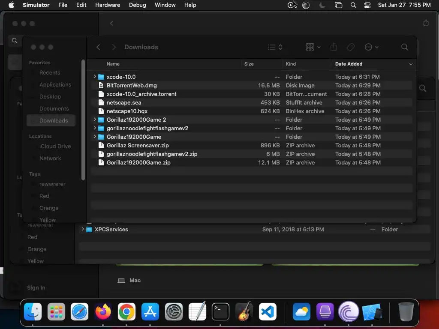The width and height of the screenshot is (439, 329).
Task: Open the Edit menu
Action: pyautogui.click(x=81, y=5)
